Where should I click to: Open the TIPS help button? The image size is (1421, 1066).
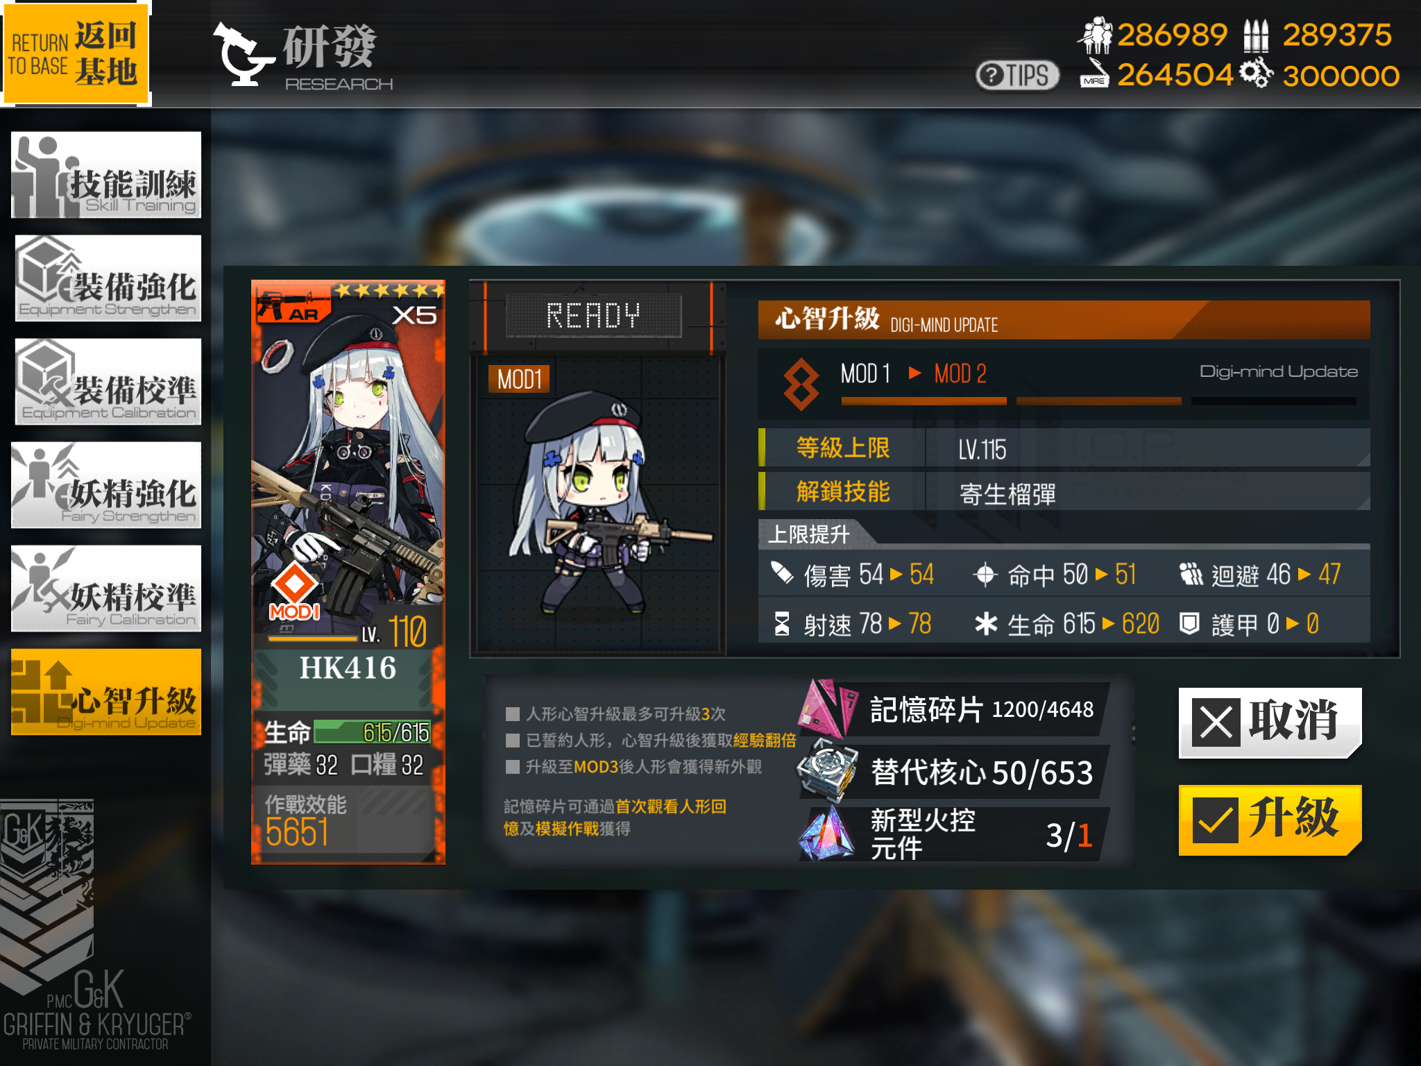tap(1017, 75)
